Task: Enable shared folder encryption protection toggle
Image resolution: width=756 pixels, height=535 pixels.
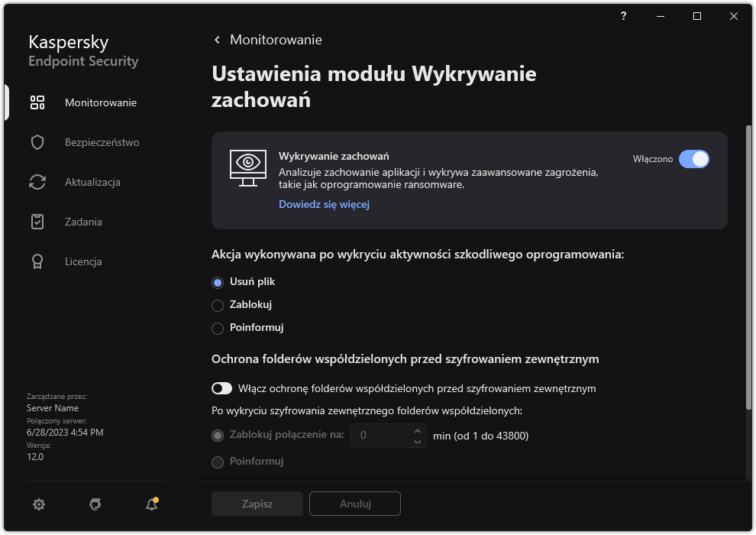Action: coord(221,388)
